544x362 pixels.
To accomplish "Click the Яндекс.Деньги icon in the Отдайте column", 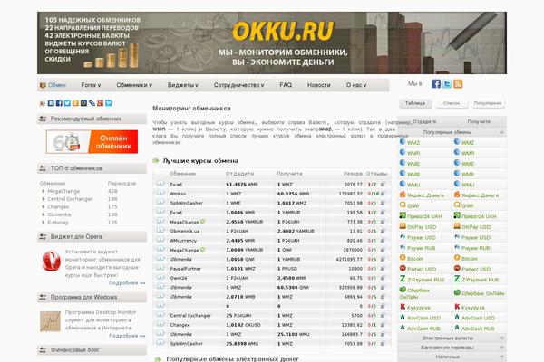I will pyautogui.click(x=403, y=195).
